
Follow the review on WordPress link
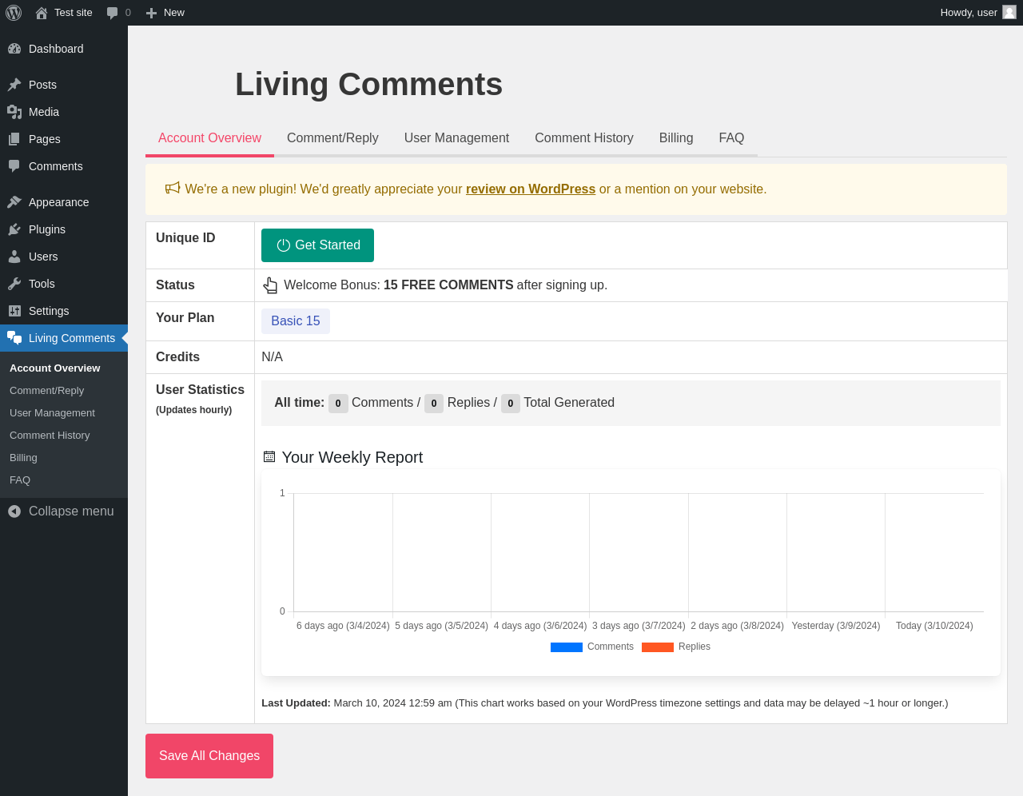point(531,189)
